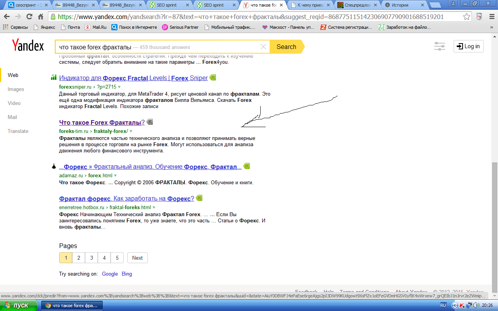This screenshot has height=311, width=498.
Task: Switch to the История tab
Action: 405,5
